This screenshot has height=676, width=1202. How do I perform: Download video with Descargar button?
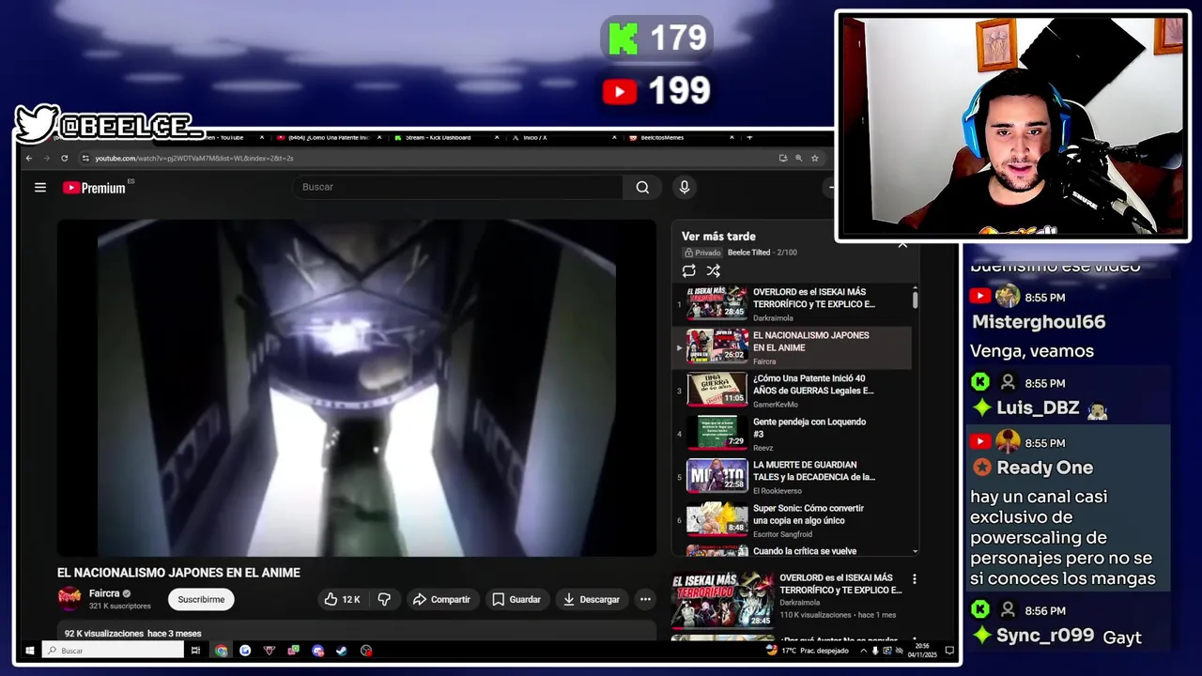coord(591,599)
